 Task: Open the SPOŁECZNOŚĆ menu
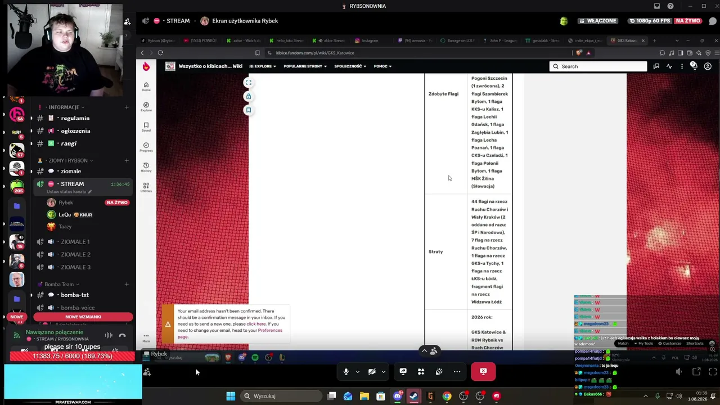(350, 66)
